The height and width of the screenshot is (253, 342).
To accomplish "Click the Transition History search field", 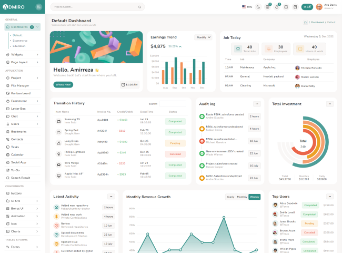I will [x=166, y=104].
